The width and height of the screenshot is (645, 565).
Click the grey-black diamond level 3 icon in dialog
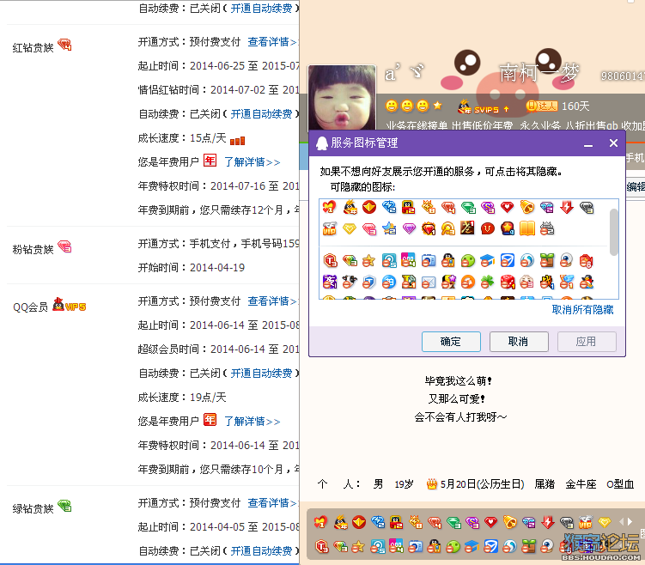(587, 207)
